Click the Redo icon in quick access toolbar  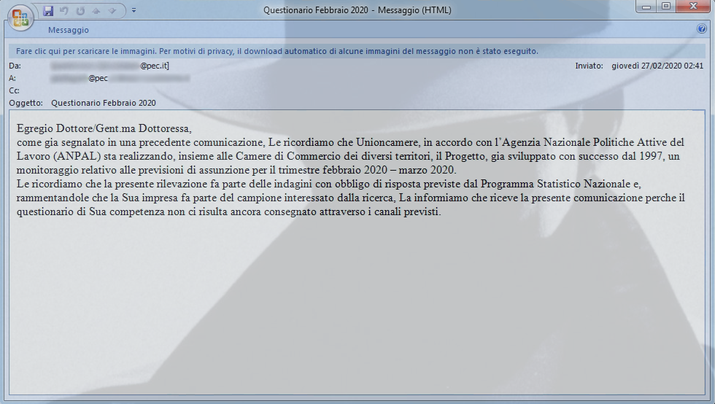80,10
